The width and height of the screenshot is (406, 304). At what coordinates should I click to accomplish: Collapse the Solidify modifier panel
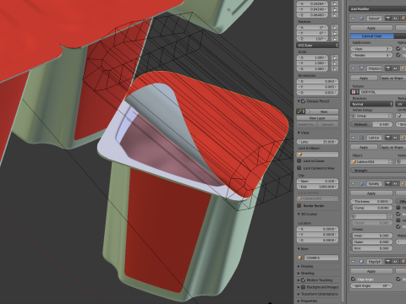(x=354, y=183)
